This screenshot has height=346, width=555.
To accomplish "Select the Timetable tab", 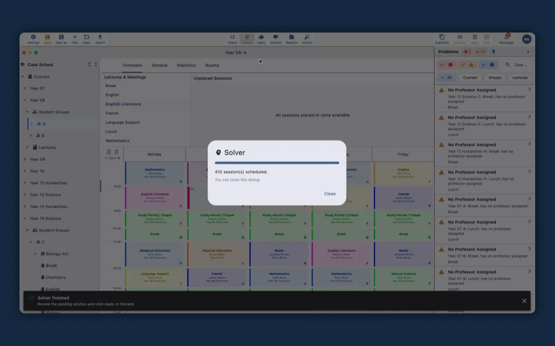I will (132, 65).
